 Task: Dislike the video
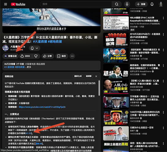click(x=36, y=56)
